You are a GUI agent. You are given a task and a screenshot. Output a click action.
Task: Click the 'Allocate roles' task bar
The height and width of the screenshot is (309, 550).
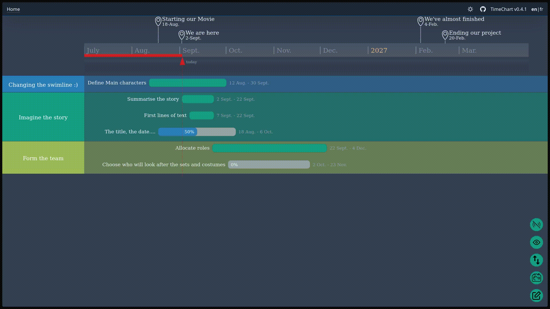tap(270, 148)
